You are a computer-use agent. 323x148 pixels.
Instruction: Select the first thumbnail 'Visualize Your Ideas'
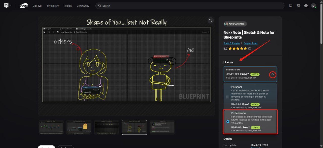[51, 127]
